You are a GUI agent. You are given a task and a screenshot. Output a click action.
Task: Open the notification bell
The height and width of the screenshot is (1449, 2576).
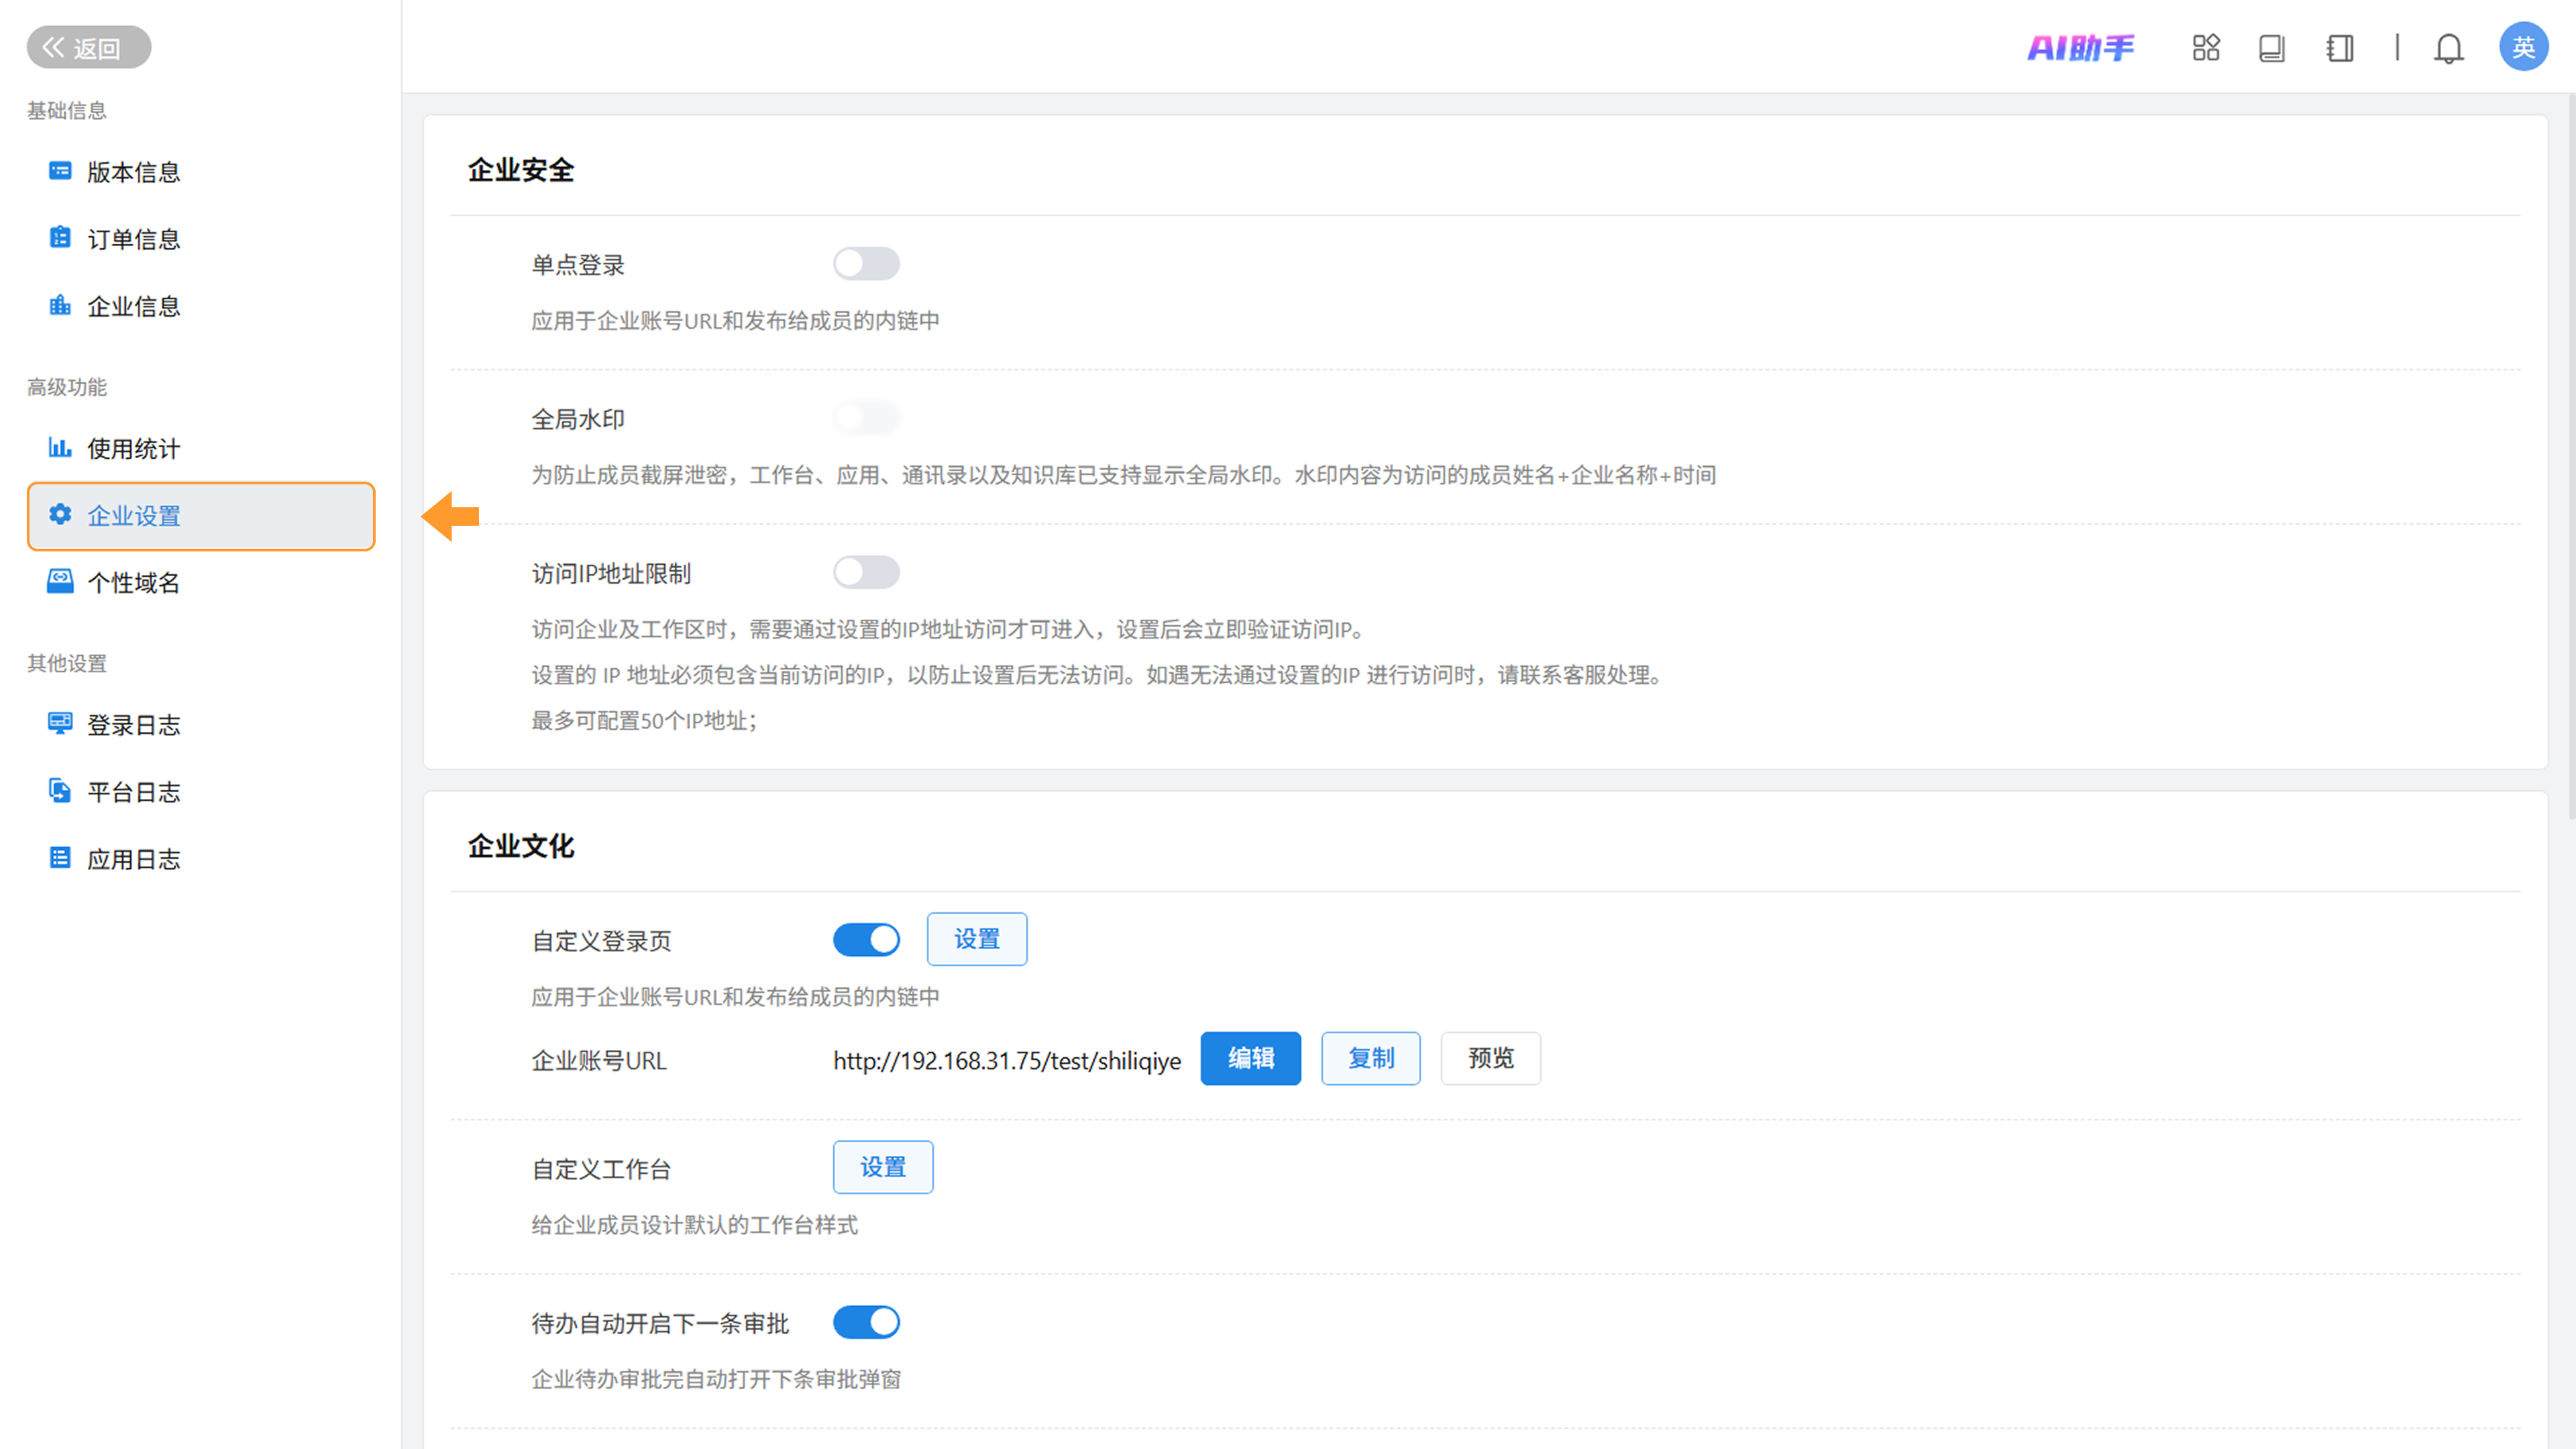[x=2448, y=47]
